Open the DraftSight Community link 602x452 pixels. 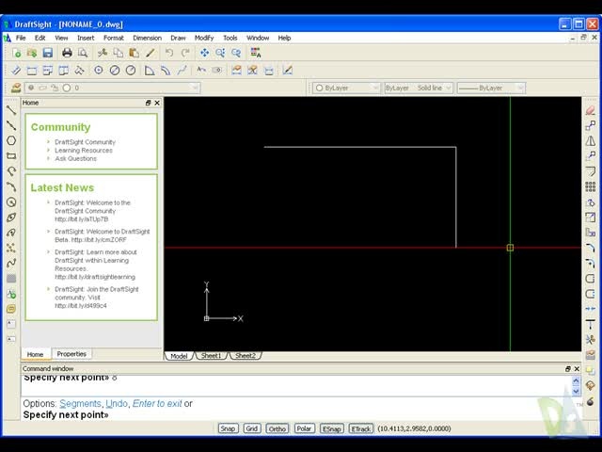point(85,142)
